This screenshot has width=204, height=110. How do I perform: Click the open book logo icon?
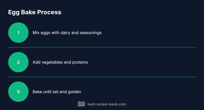tap(81, 104)
